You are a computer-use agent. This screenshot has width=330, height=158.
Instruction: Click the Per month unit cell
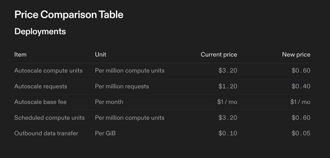coord(109,102)
